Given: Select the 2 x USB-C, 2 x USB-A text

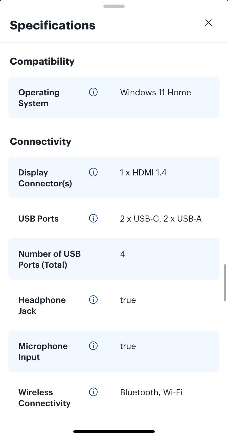Looking at the screenshot, I should [161, 219].
